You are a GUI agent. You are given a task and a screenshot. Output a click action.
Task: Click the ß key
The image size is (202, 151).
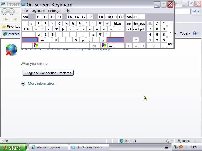pyautogui.click(x=46, y=34)
